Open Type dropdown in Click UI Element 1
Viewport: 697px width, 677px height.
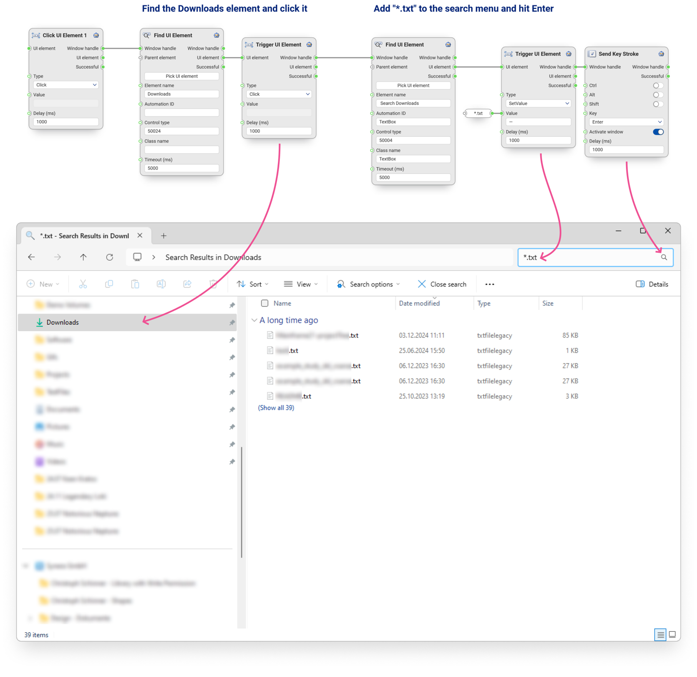(66, 85)
